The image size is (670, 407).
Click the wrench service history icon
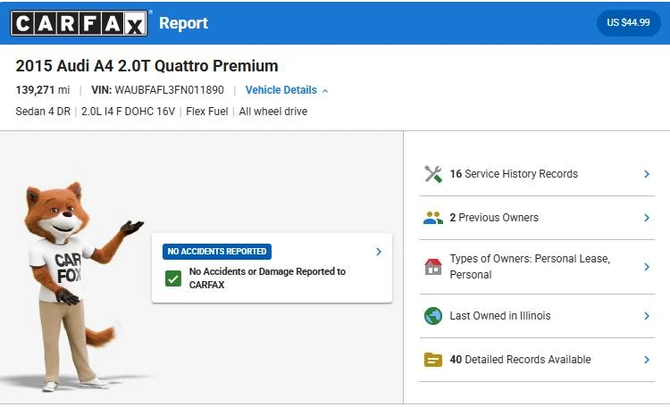point(433,174)
